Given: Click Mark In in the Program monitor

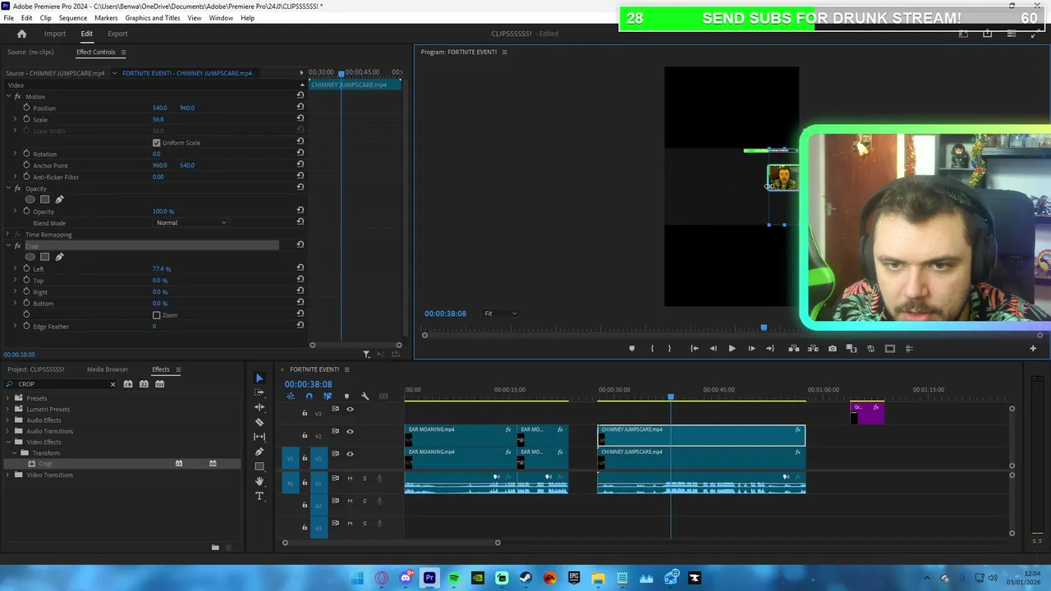Looking at the screenshot, I should 652,349.
